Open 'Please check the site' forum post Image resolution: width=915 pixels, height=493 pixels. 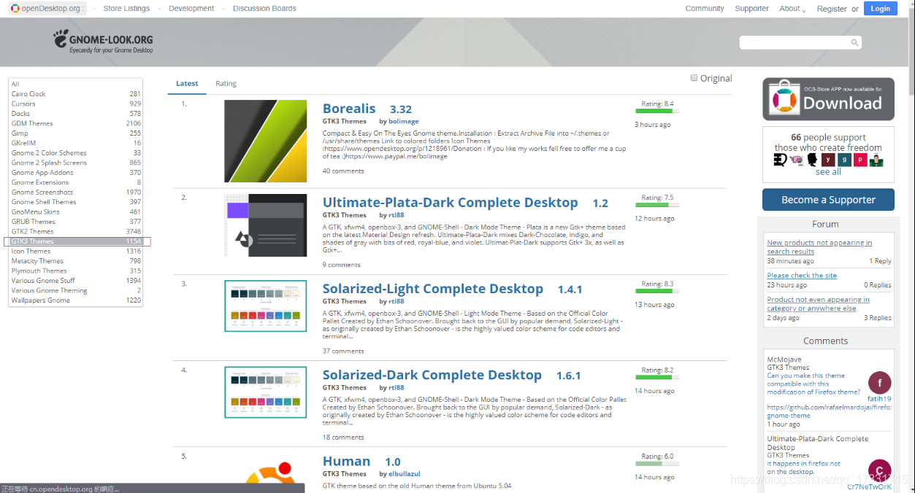pos(802,276)
